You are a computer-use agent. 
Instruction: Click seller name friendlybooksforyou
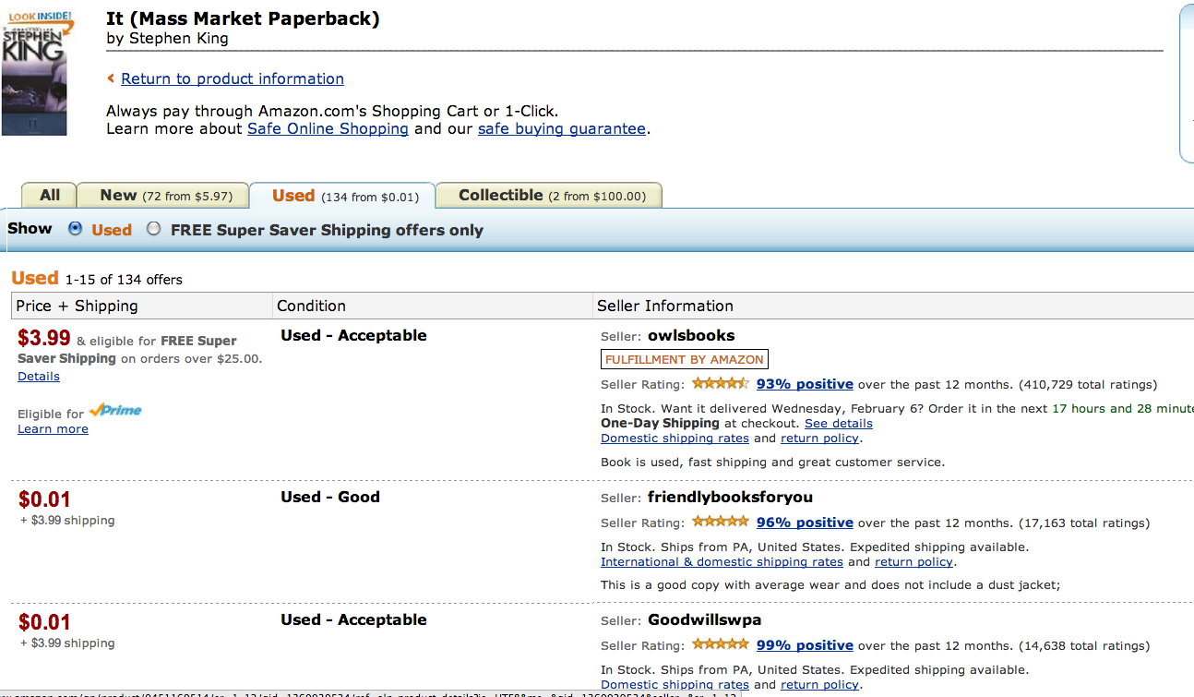pos(730,497)
